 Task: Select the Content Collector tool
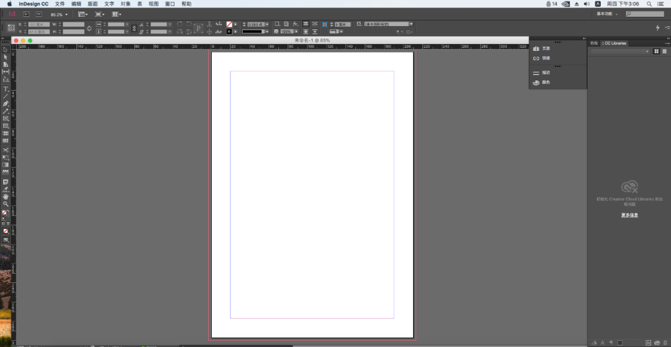(x=6, y=79)
